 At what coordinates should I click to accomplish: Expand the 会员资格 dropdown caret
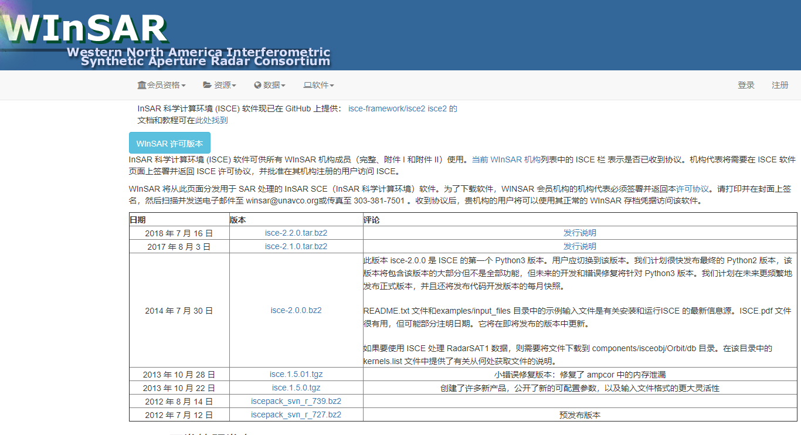point(183,86)
